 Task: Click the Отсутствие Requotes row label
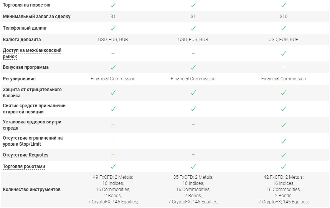point(25,155)
